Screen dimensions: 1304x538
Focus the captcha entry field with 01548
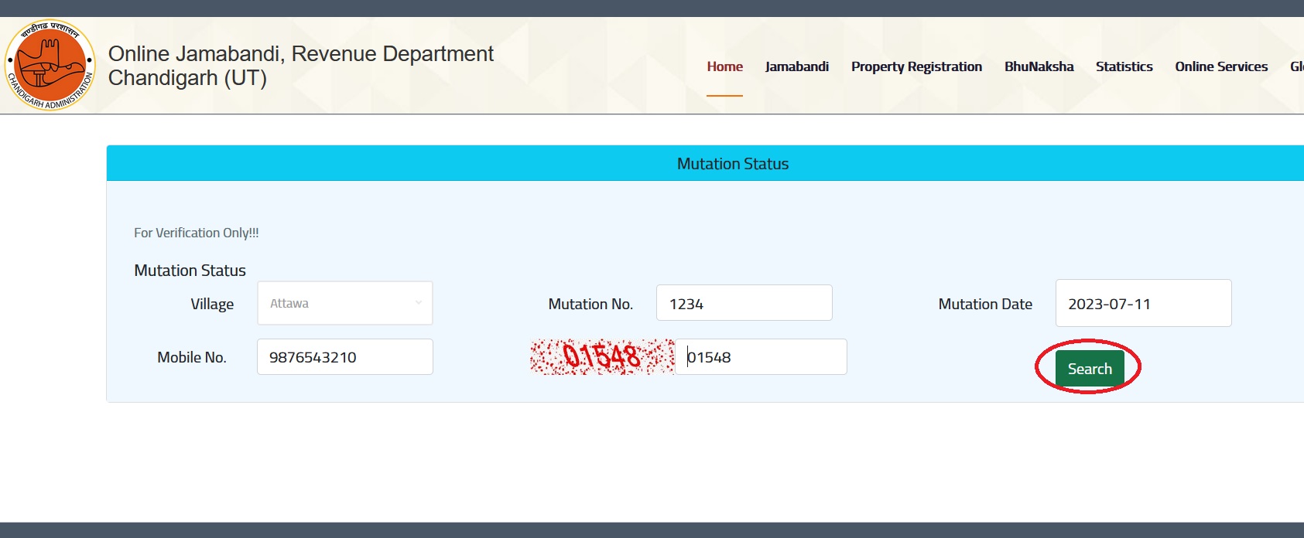[761, 357]
